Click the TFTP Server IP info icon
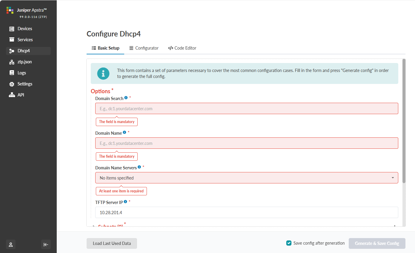This screenshot has height=253, width=415. pos(125,202)
